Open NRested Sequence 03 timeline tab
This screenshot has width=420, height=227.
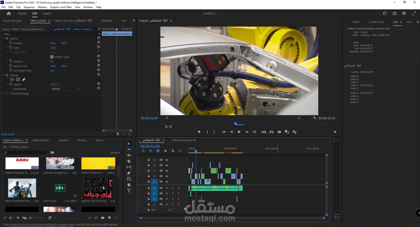click(x=184, y=140)
